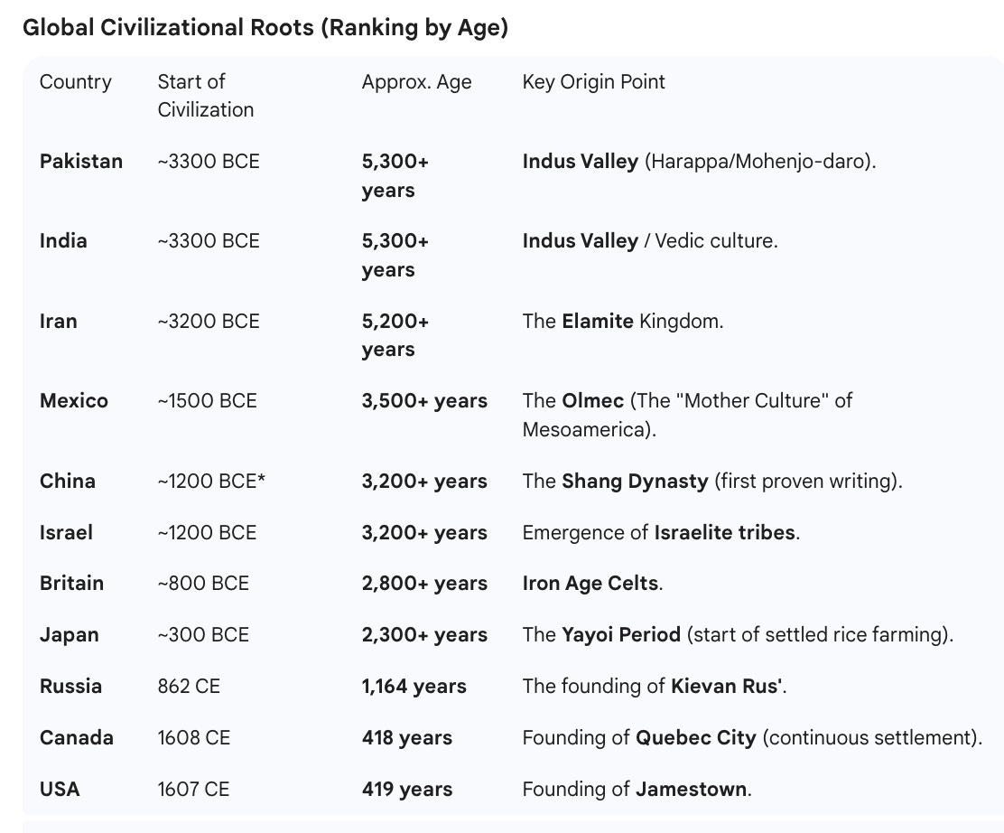
Task: Click 'Indus Valley / Vedic culture.' origin text
Action: 650,241
